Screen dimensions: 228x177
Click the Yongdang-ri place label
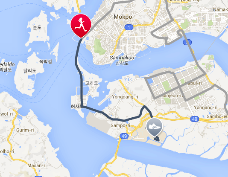[x=125, y=97]
